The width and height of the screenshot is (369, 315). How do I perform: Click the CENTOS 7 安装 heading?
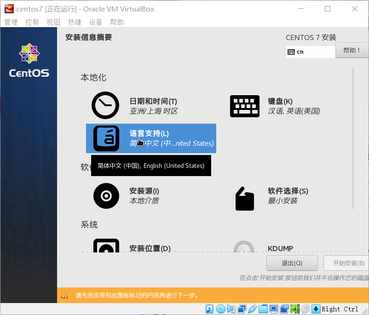(x=311, y=38)
